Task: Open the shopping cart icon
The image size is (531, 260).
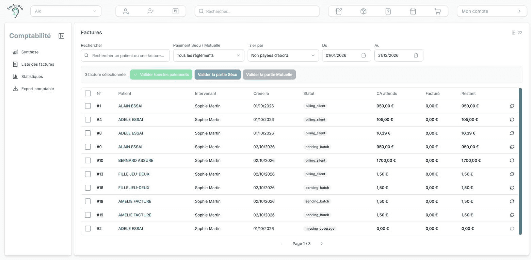Action: [x=438, y=11]
